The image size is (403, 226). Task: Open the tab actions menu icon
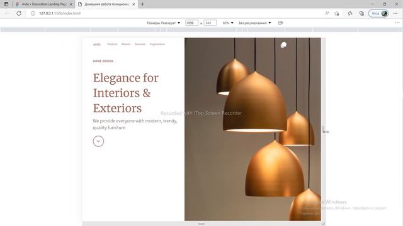6,4
